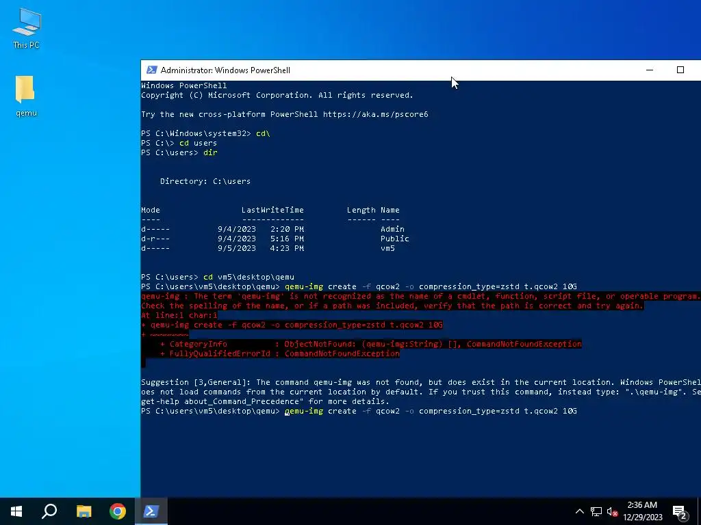The width and height of the screenshot is (701, 525).
Task: Click the 'Length' column header
Action: click(x=361, y=210)
